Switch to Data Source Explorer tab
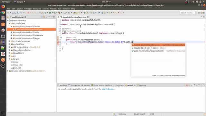206x116 pixels. click(x=102, y=85)
